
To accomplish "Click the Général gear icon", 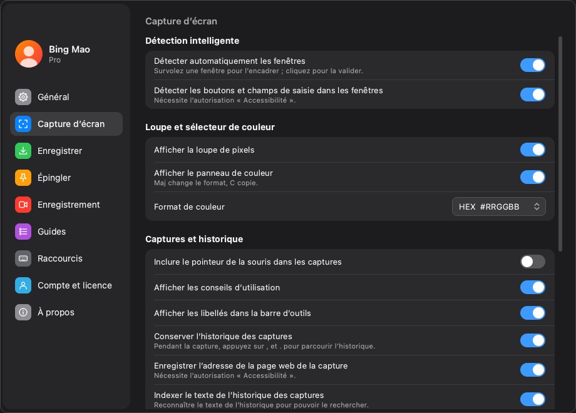I will tap(23, 97).
